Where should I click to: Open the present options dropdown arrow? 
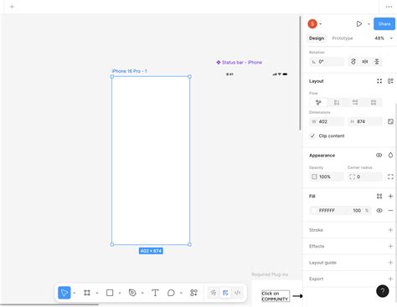(369, 24)
